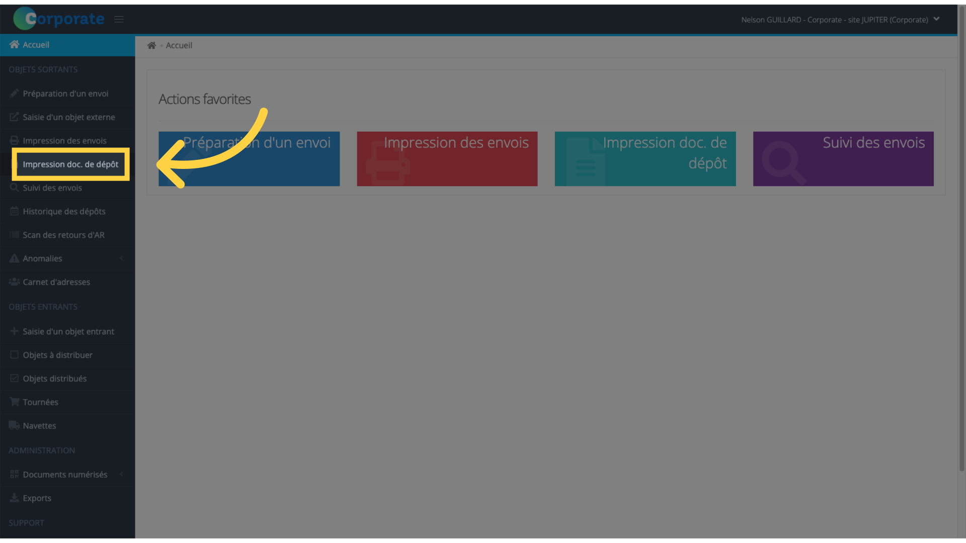
Task: Click the breadcrumb Accueil link
Action: tap(179, 45)
